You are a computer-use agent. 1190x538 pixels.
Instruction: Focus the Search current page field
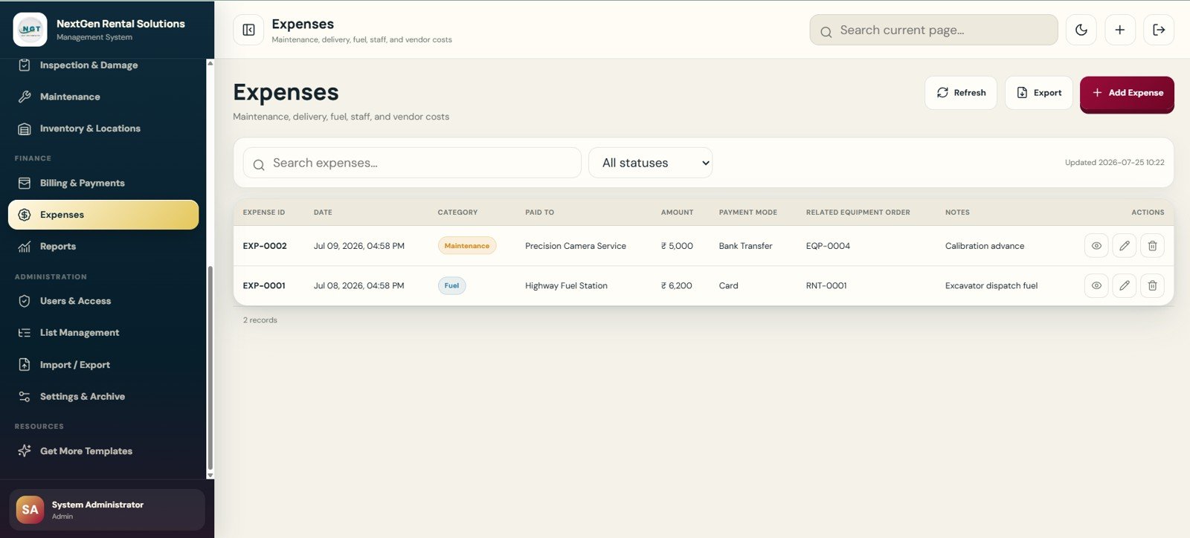[933, 30]
